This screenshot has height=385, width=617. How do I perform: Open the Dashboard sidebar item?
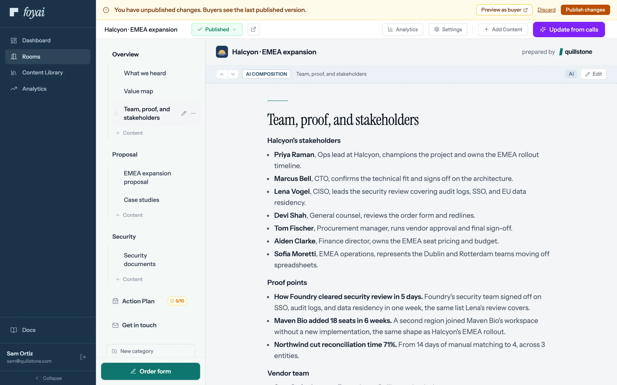click(x=48, y=40)
